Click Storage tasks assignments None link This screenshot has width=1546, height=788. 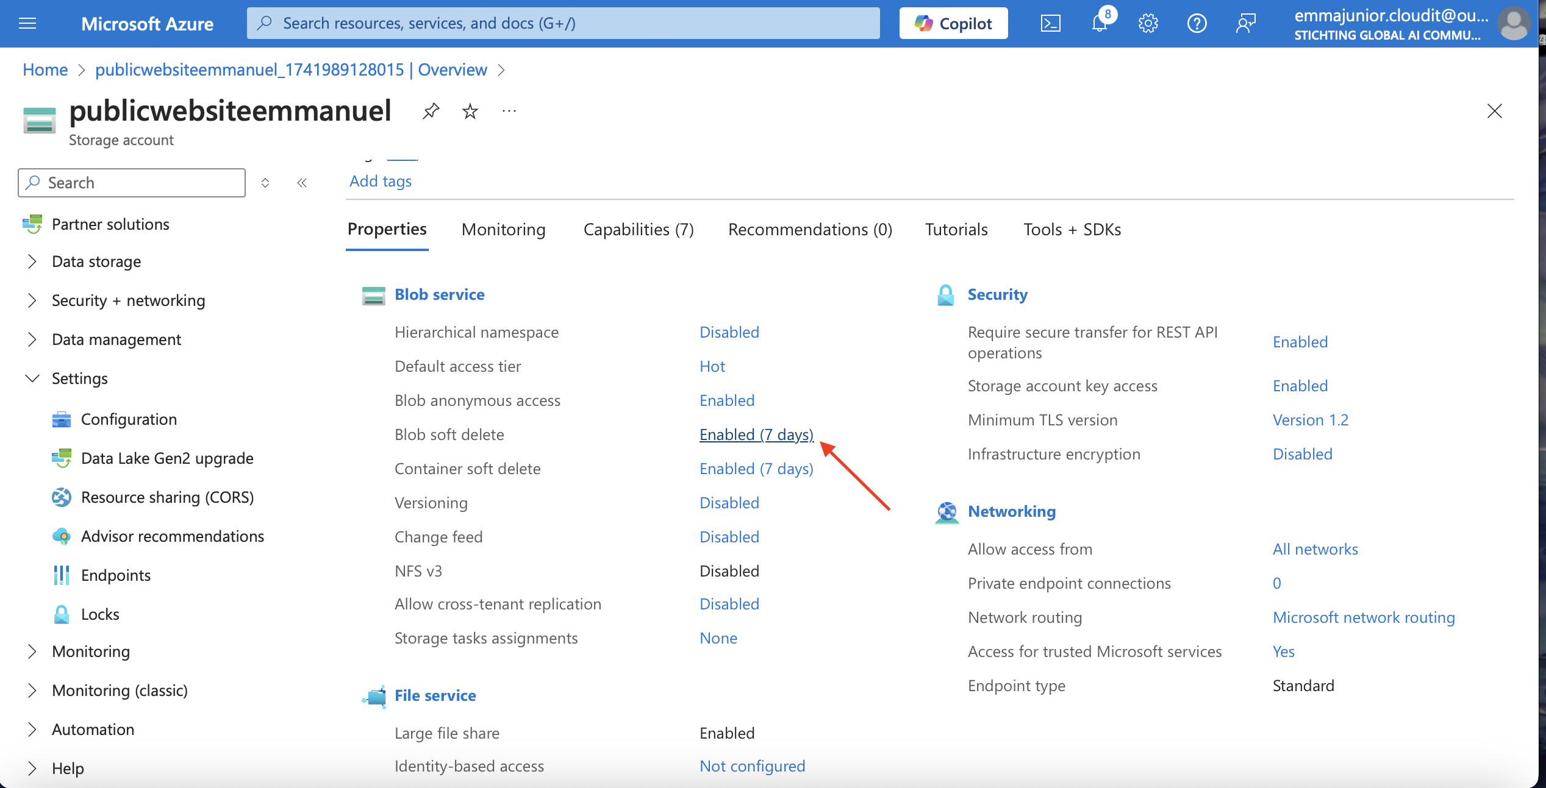pyautogui.click(x=718, y=638)
